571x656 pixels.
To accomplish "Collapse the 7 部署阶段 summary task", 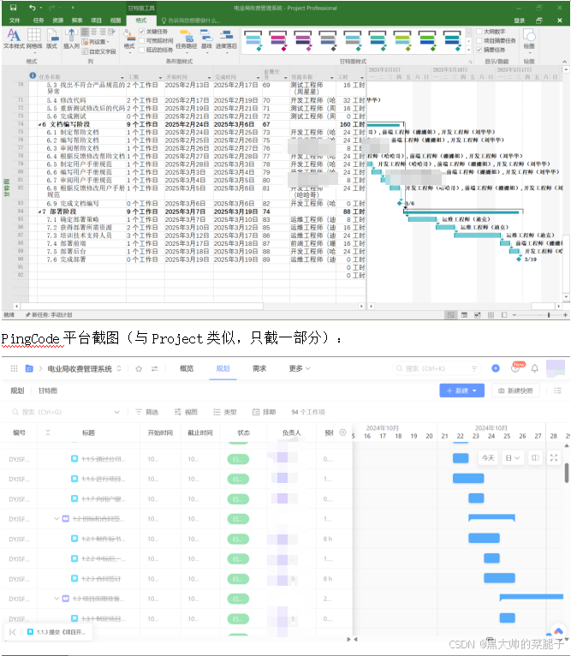I will tap(39, 212).
